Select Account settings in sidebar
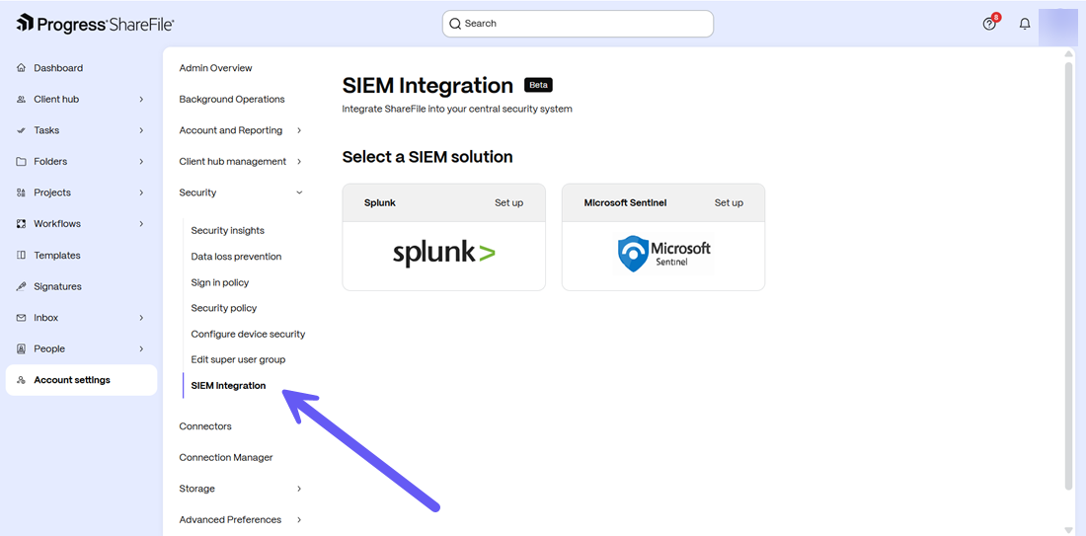Screen dimensions: 1086x536 tap(81, 380)
